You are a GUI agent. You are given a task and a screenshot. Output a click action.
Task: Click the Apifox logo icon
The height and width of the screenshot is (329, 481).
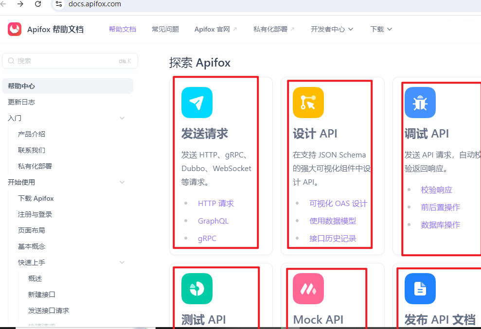tap(15, 29)
